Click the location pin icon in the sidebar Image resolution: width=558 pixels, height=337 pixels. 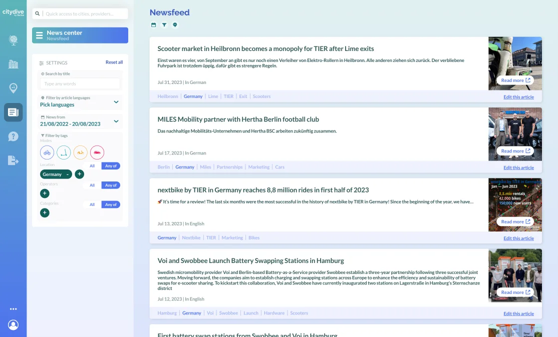[x=13, y=88]
